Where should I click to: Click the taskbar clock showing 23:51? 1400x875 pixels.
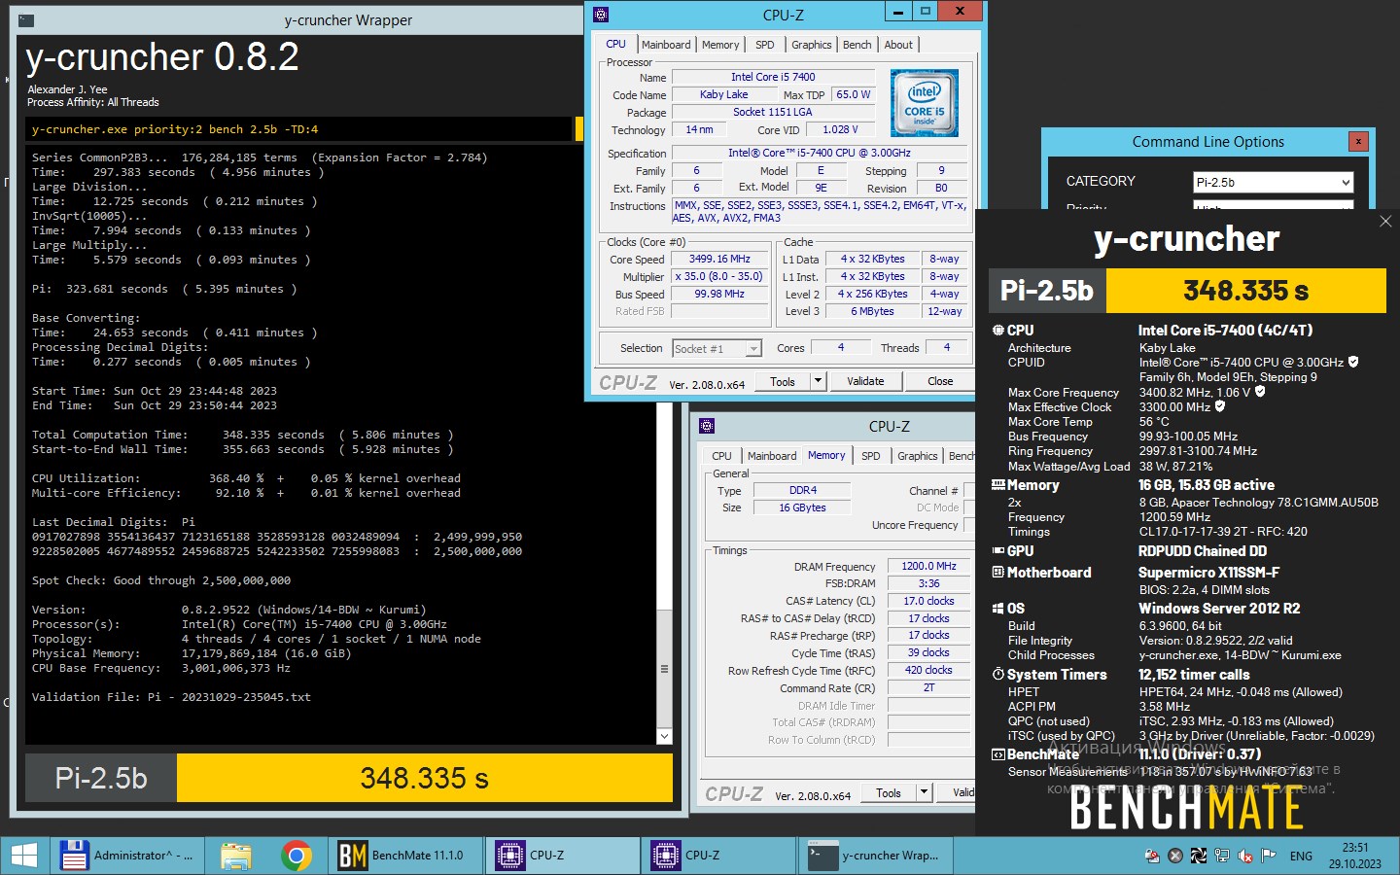[x=1355, y=856]
